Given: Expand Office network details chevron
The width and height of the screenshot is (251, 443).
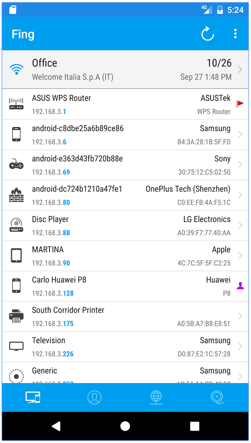Looking at the screenshot, I should point(240,70).
